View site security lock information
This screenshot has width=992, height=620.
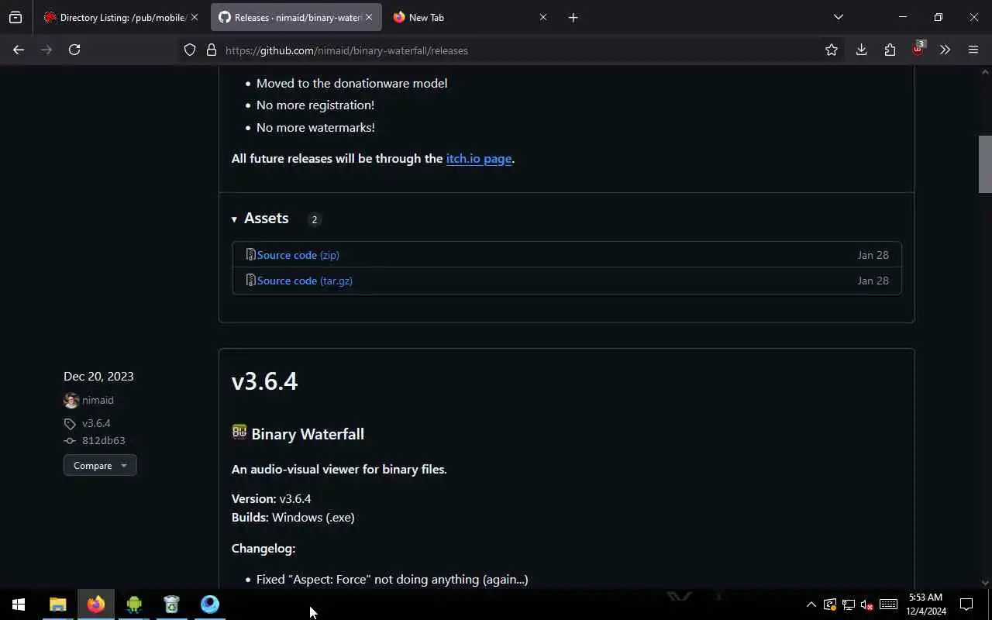coord(211,50)
